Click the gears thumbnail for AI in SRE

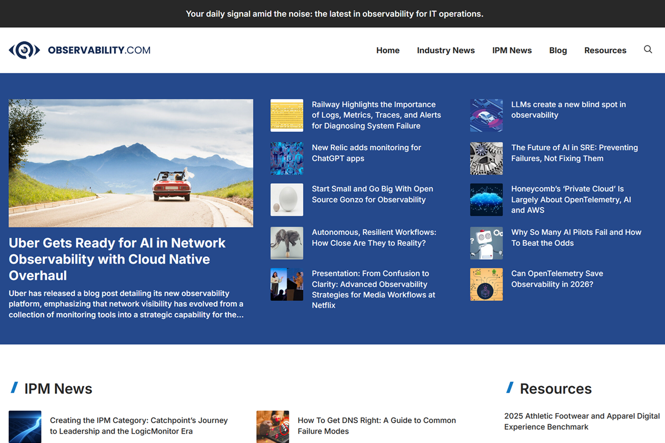[x=486, y=158]
